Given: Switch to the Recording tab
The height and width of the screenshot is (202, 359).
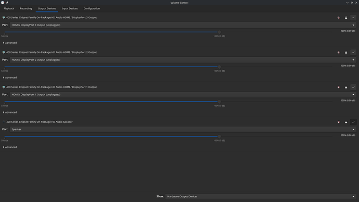Looking at the screenshot, I should [26, 8].
